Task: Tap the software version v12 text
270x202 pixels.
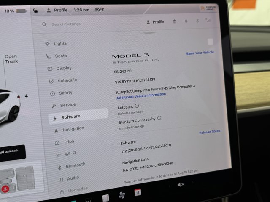Action: click(x=146, y=149)
